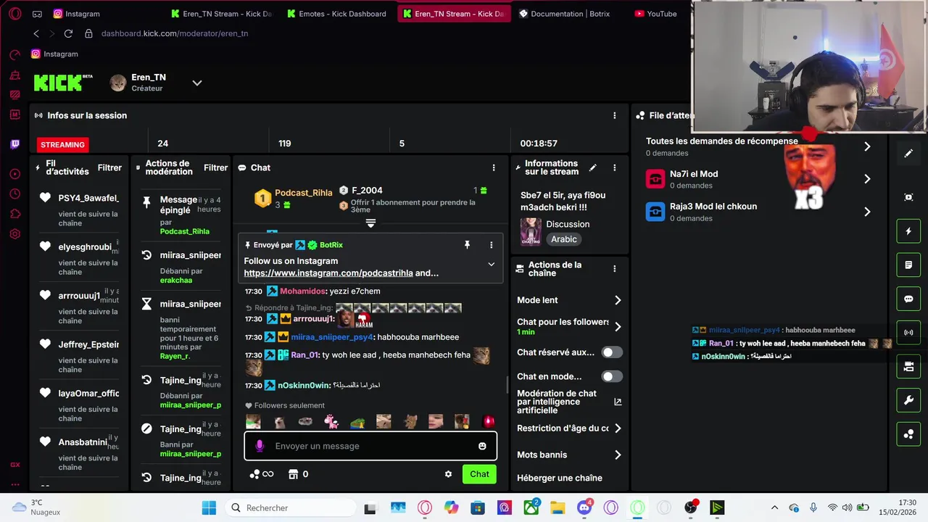Click the screen capture icon in right sidebar
The height and width of the screenshot is (522, 928).
pos(908,197)
